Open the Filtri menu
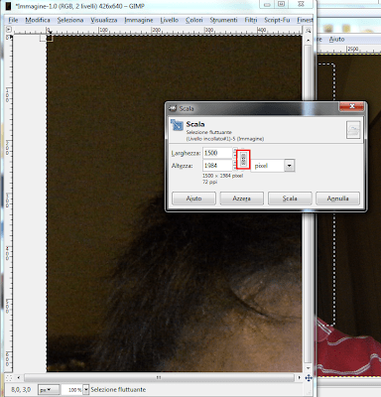 tap(251, 20)
